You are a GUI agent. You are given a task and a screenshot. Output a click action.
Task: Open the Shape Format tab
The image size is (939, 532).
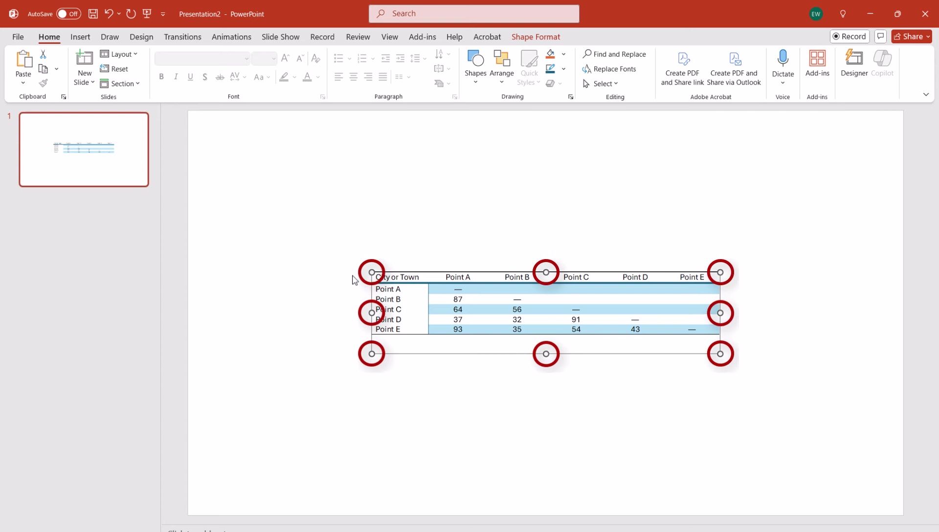coord(536,37)
